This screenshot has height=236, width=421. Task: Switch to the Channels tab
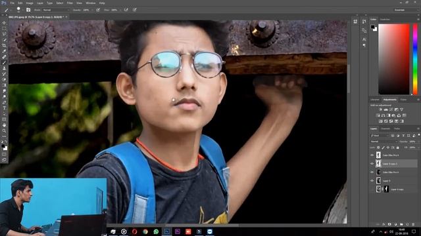coord(385,128)
